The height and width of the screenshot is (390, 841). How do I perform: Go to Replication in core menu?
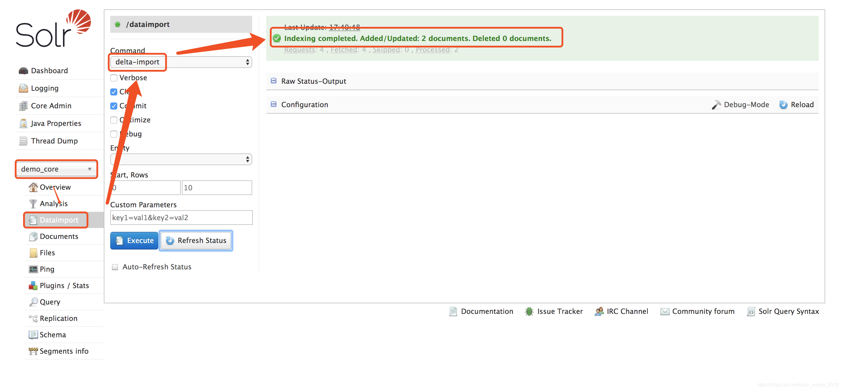(58, 318)
